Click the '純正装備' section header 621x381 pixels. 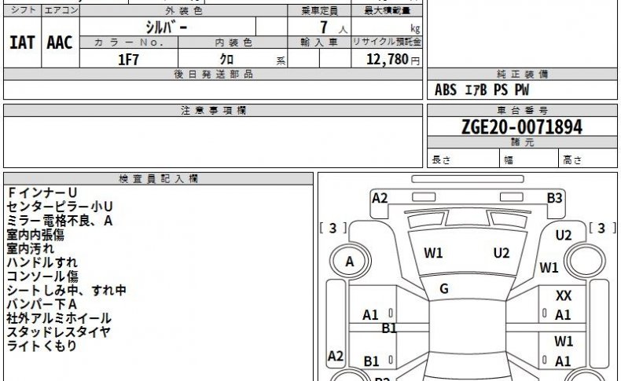click(522, 74)
